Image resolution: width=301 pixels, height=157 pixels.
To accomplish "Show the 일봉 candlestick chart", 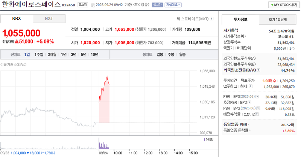I will (x=160, y=54).
